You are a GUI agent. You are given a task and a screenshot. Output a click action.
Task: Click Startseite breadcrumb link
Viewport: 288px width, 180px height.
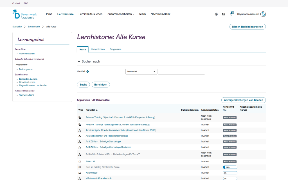click(17, 27)
